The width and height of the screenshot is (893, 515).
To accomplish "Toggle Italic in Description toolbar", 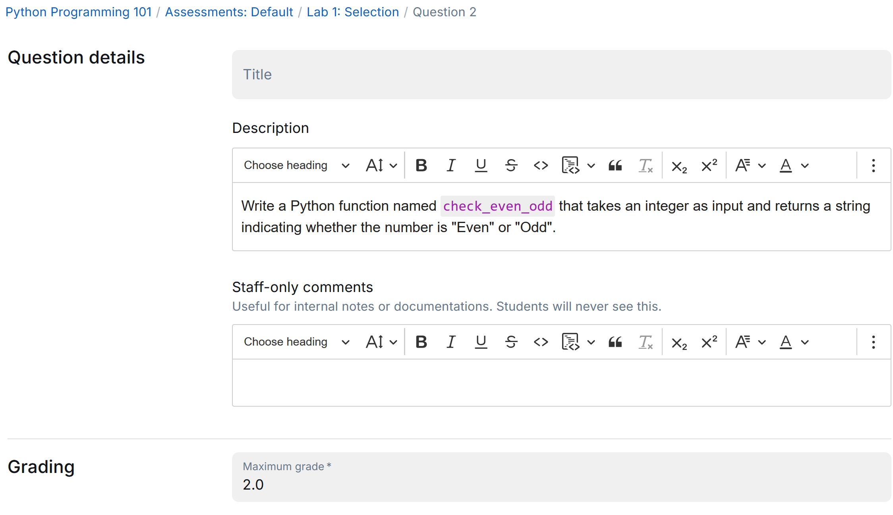I will pyautogui.click(x=451, y=165).
